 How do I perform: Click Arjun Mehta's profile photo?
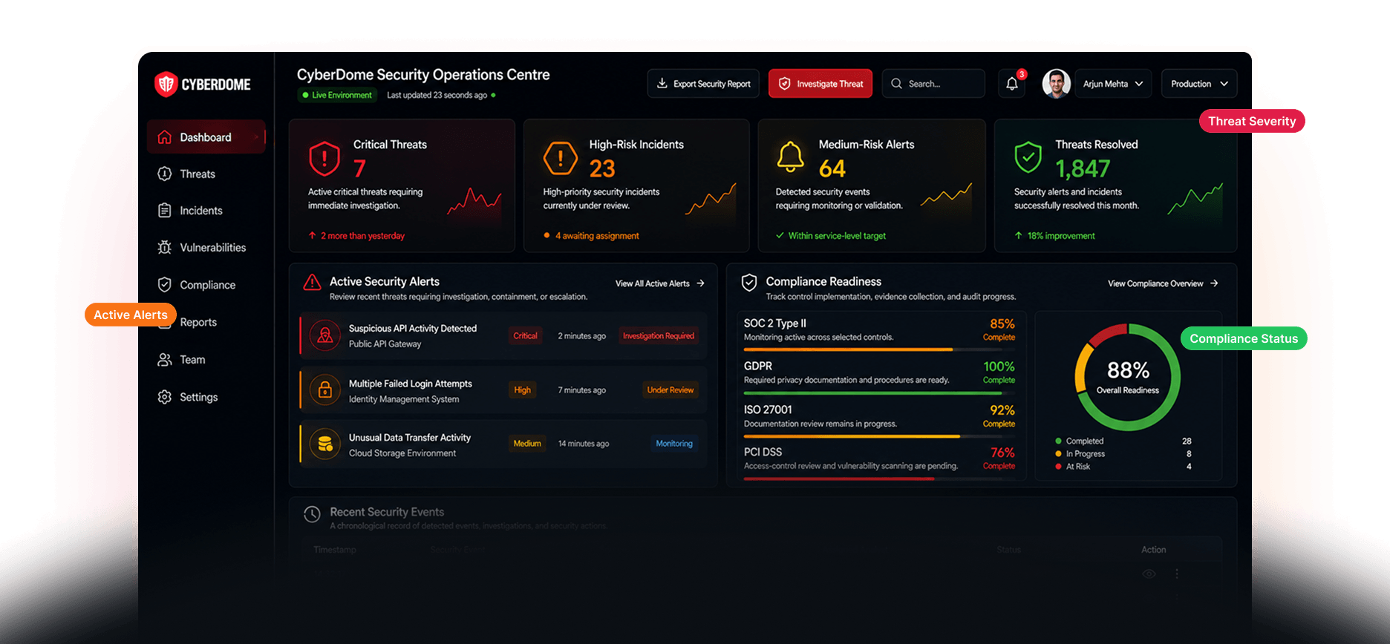click(1056, 84)
